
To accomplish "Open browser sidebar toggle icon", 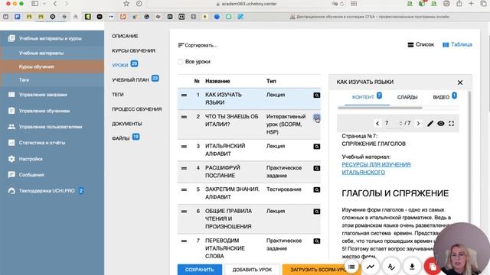I will 35,4.
